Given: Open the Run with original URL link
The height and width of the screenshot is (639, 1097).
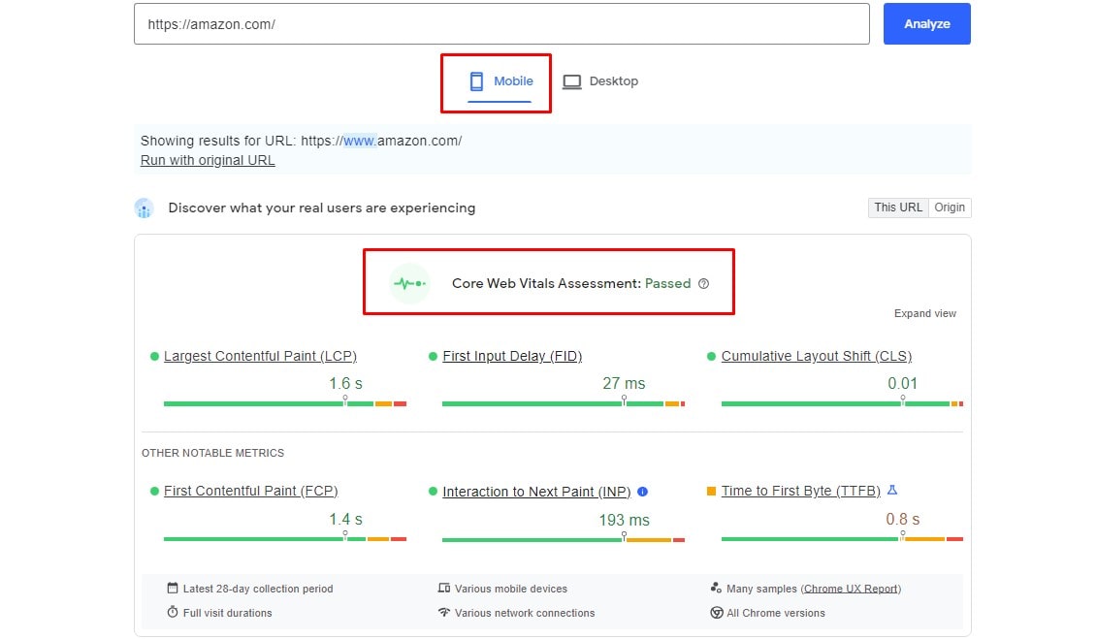Looking at the screenshot, I should [x=208, y=160].
